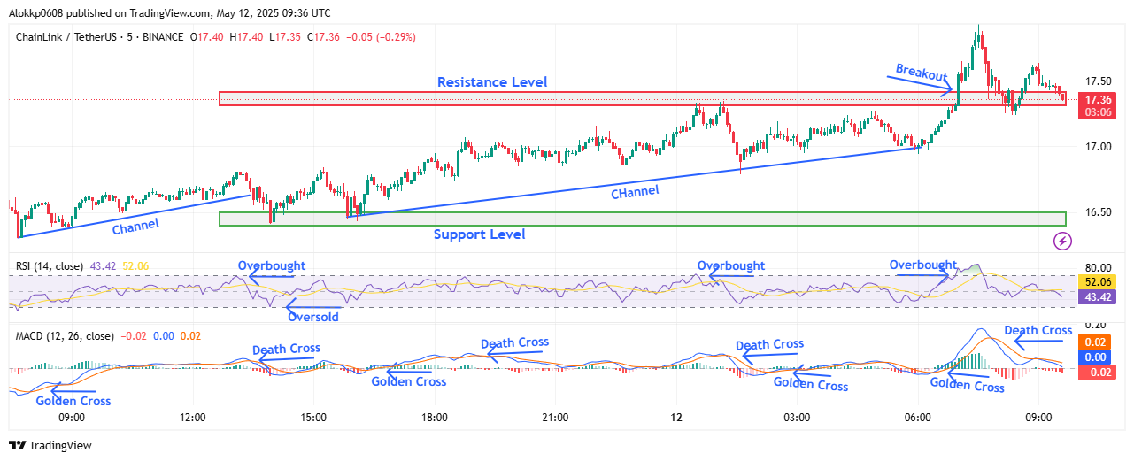Click the red 17.36 current price tag
The image size is (1134, 461).
tap(1099, 100)
